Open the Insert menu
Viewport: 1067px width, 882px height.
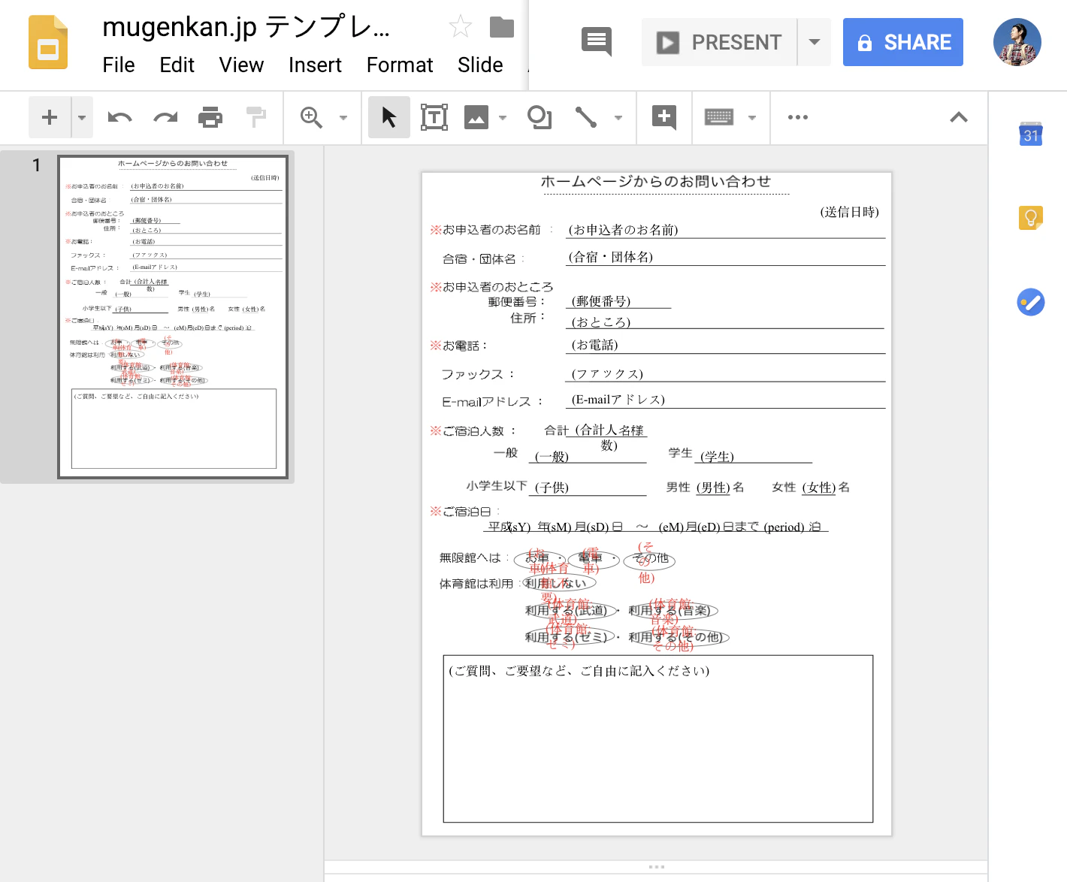315,65
